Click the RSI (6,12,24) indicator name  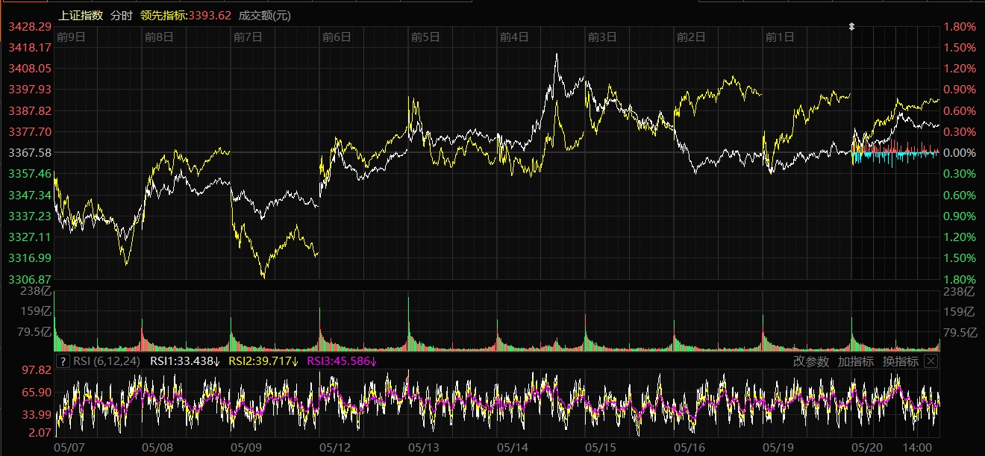(108, 361)
